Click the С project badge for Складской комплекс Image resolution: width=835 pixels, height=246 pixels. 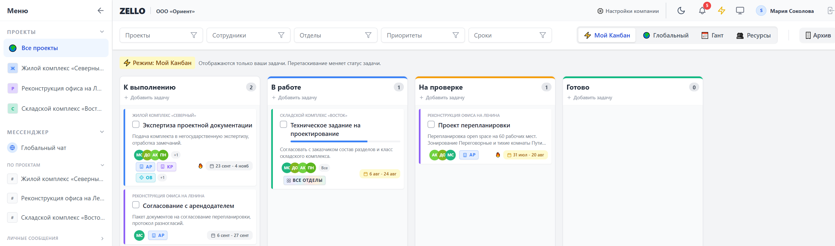(13, 109)
